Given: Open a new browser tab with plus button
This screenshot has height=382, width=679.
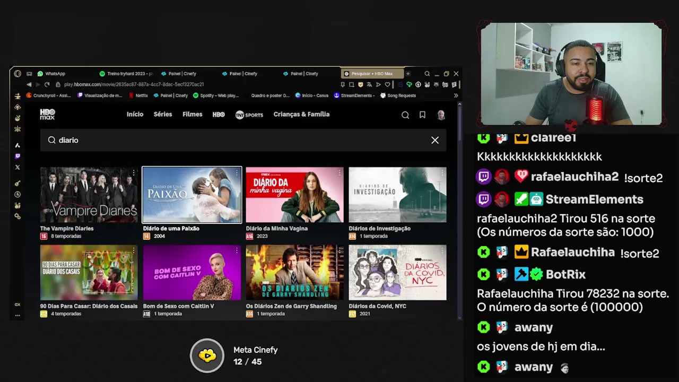Looking at the screenshot, I should pos(408,74).
